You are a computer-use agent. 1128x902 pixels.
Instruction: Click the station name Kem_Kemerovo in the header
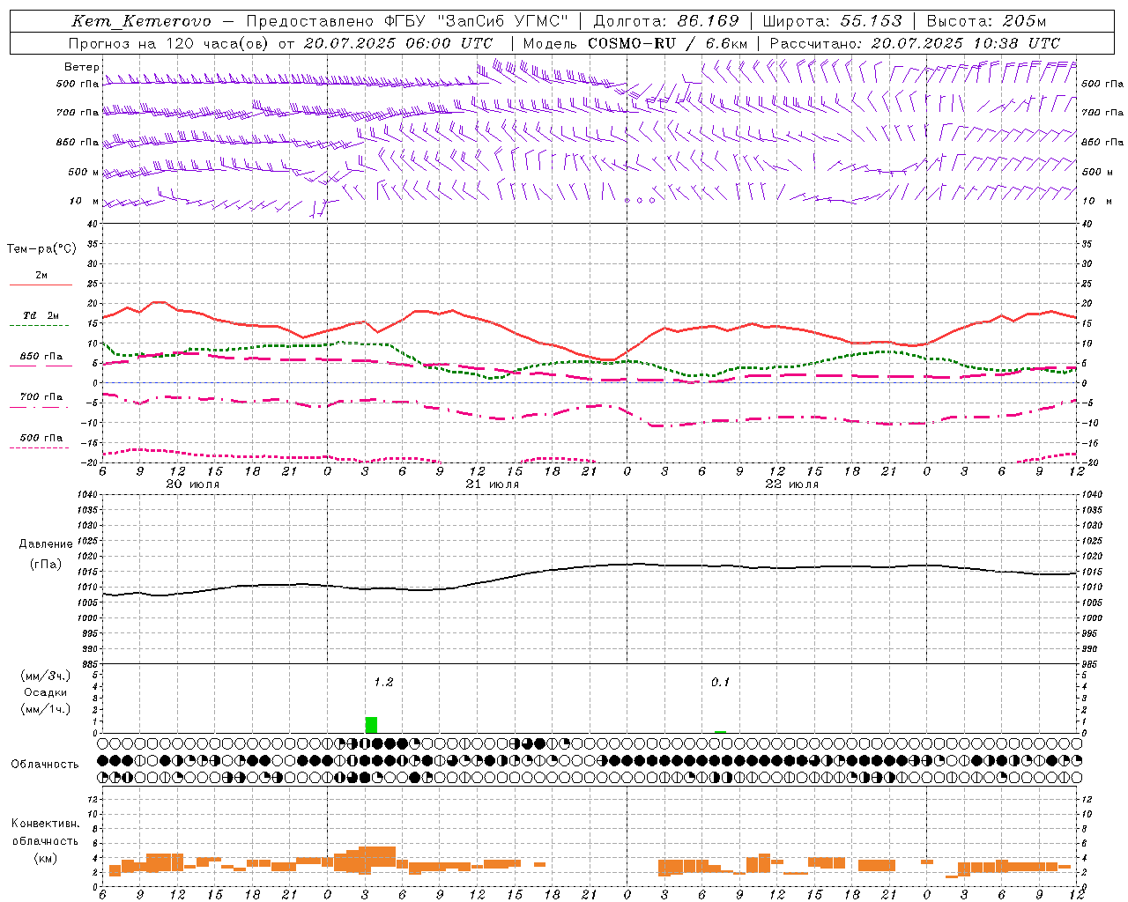tap(140, 21)
